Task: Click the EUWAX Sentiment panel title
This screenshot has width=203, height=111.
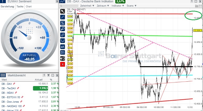Action: point(20,1)
